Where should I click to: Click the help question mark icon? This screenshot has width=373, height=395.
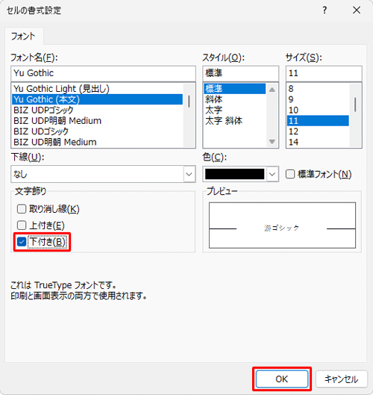point(325,10)
